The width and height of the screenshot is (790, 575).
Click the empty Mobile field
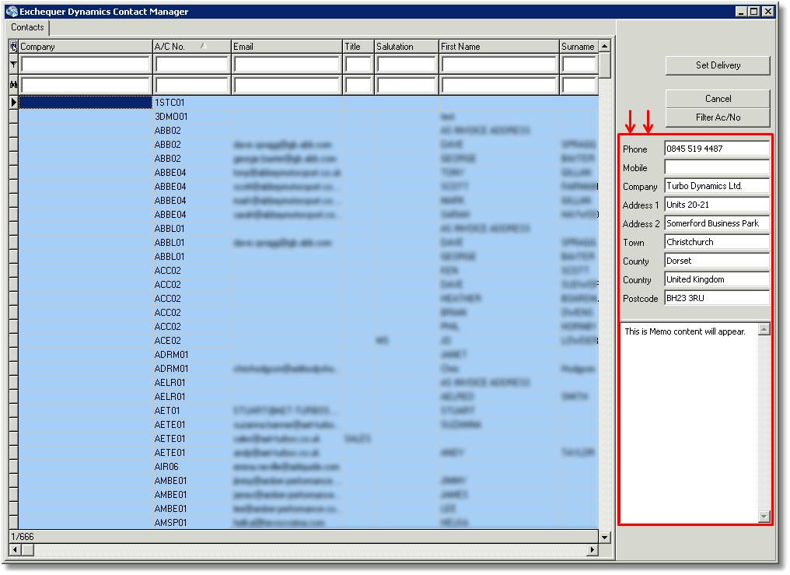coord(717,167)
